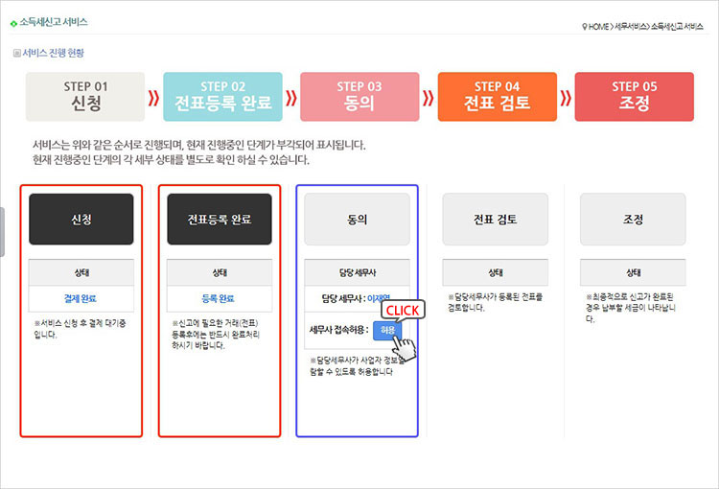Select the STEP 01 신청 progress box
This screenshot has width=719, height=489.
point(85,97)
